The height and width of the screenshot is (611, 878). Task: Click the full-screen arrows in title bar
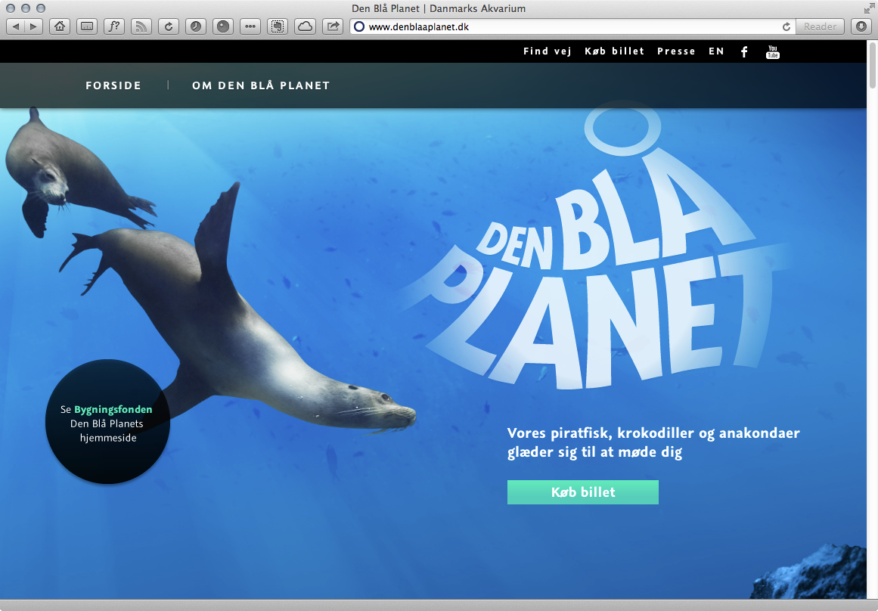click(868, 8)
